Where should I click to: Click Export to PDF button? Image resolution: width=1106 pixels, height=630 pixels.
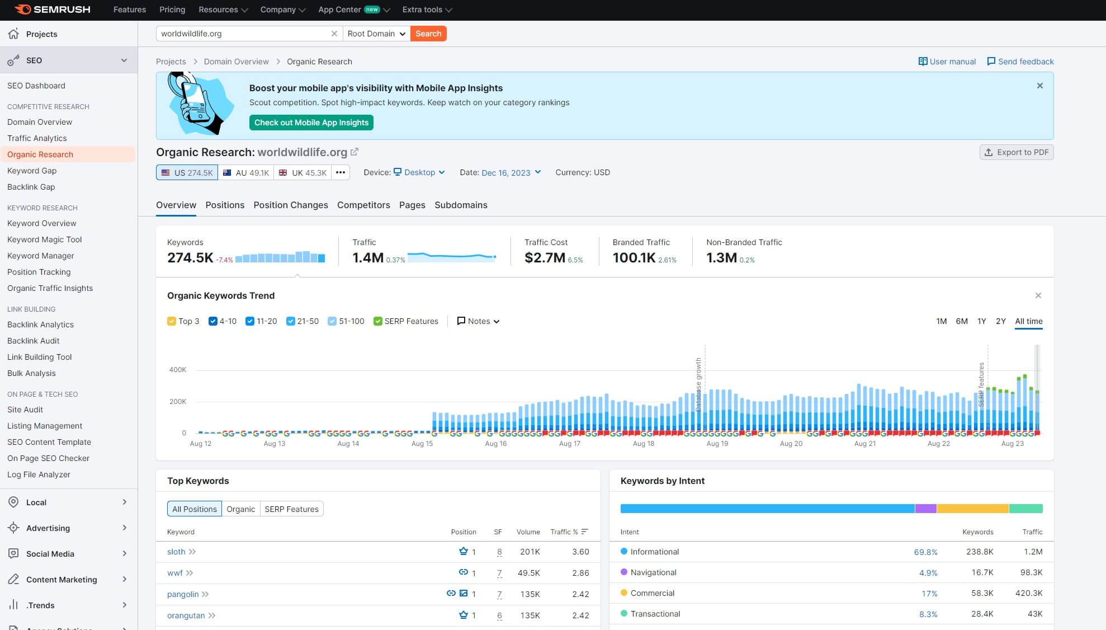click(x=1017, y=152)
